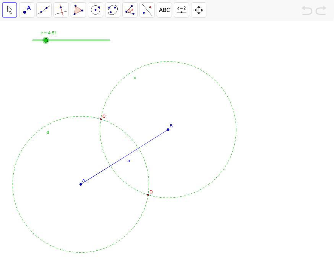The image size is (334, 271).
Task: Select red intersection point D
Action: [x=148, y=195]
